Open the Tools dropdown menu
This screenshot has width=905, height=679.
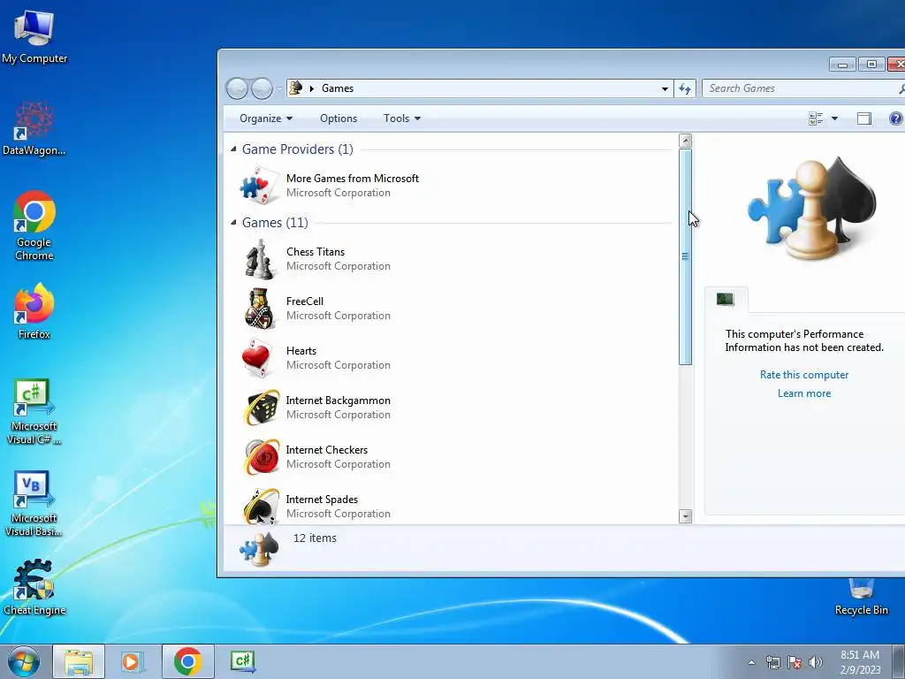(402, 118)
